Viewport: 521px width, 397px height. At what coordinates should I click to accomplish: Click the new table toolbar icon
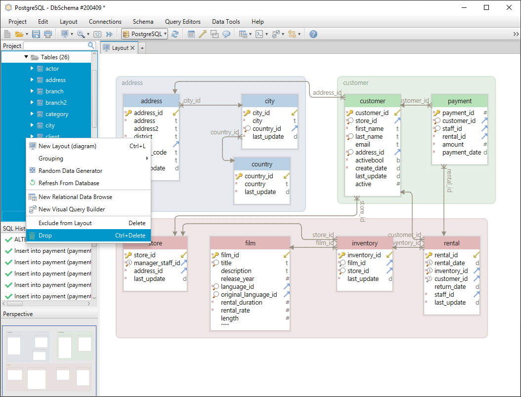tap(191, 34)
